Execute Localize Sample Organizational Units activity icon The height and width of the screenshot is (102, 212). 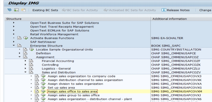[x=31, y=50]
